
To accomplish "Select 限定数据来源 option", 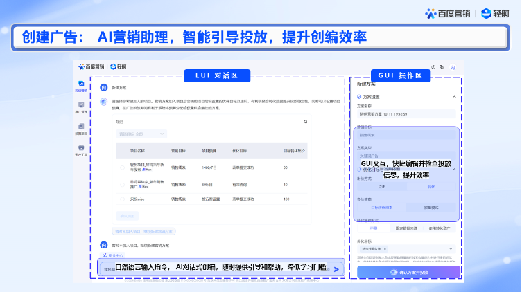I will (x=406, y=228).
